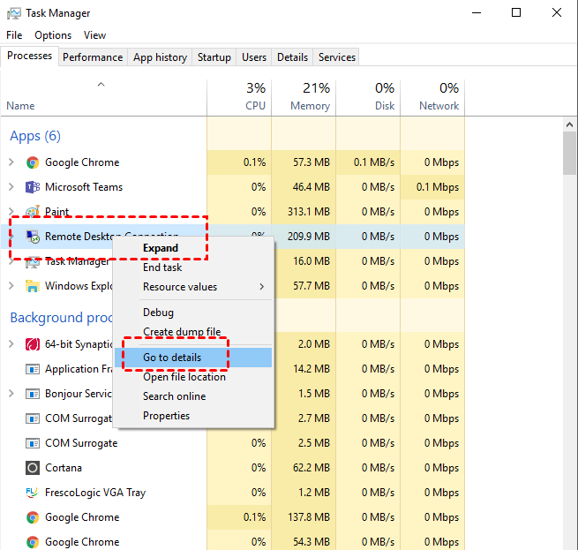578x550 pixels.
Task: Switch to the App history tab
Action: tap(160, 57)
